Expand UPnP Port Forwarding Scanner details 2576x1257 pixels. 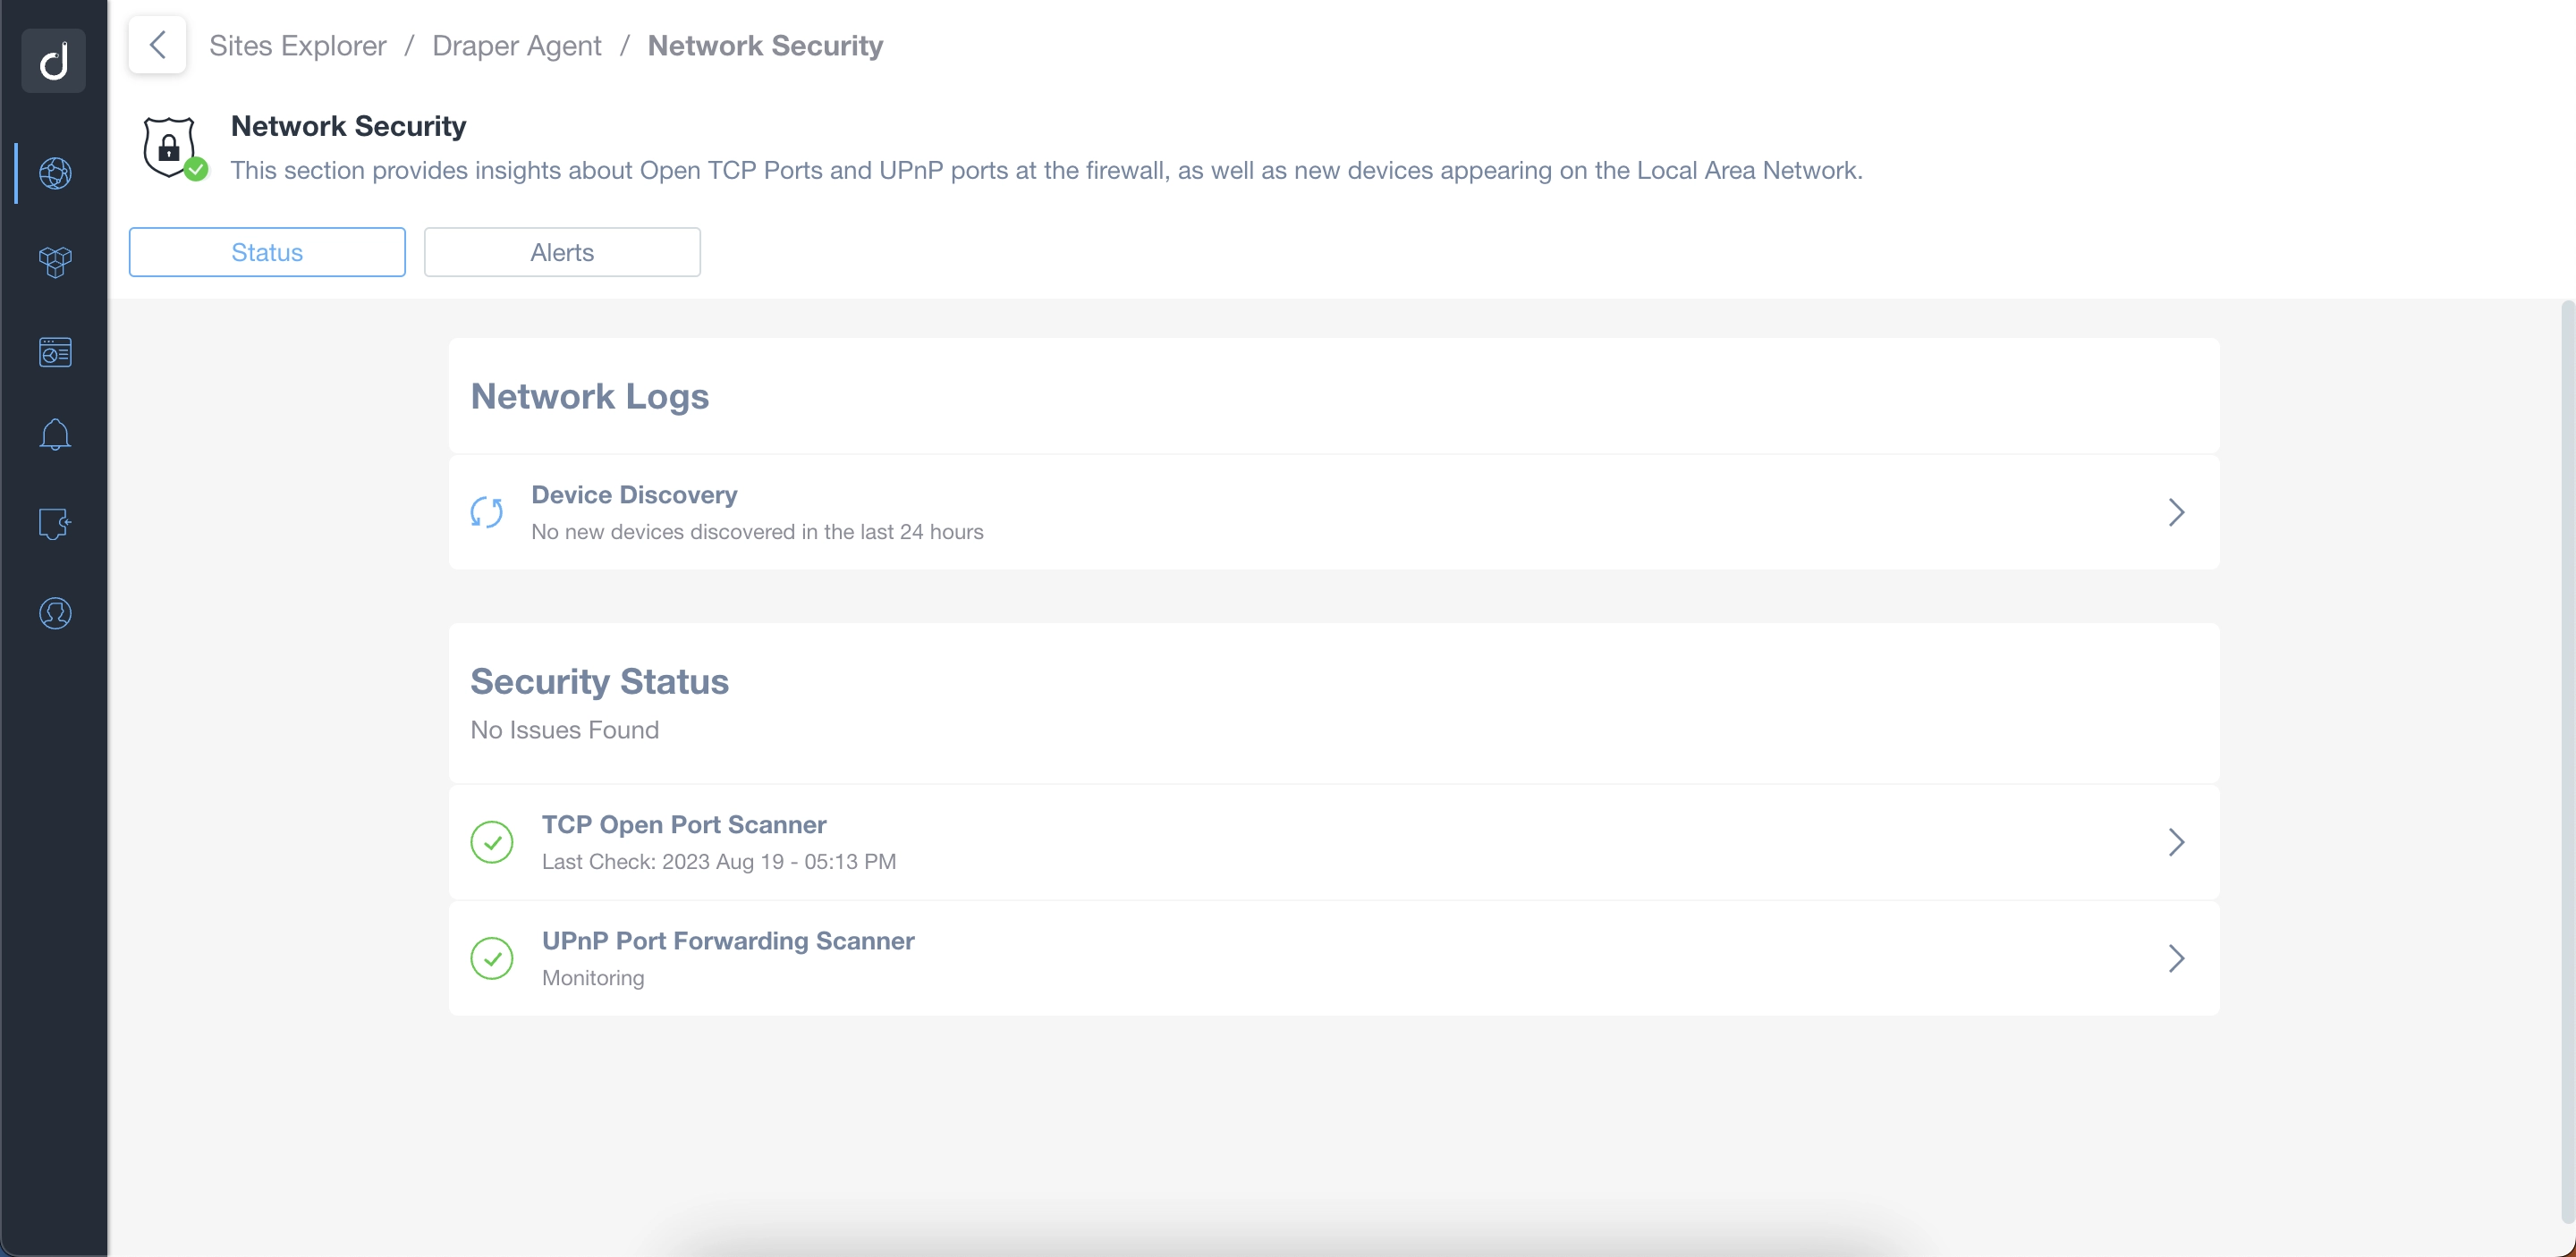(x=2177, y=958)
